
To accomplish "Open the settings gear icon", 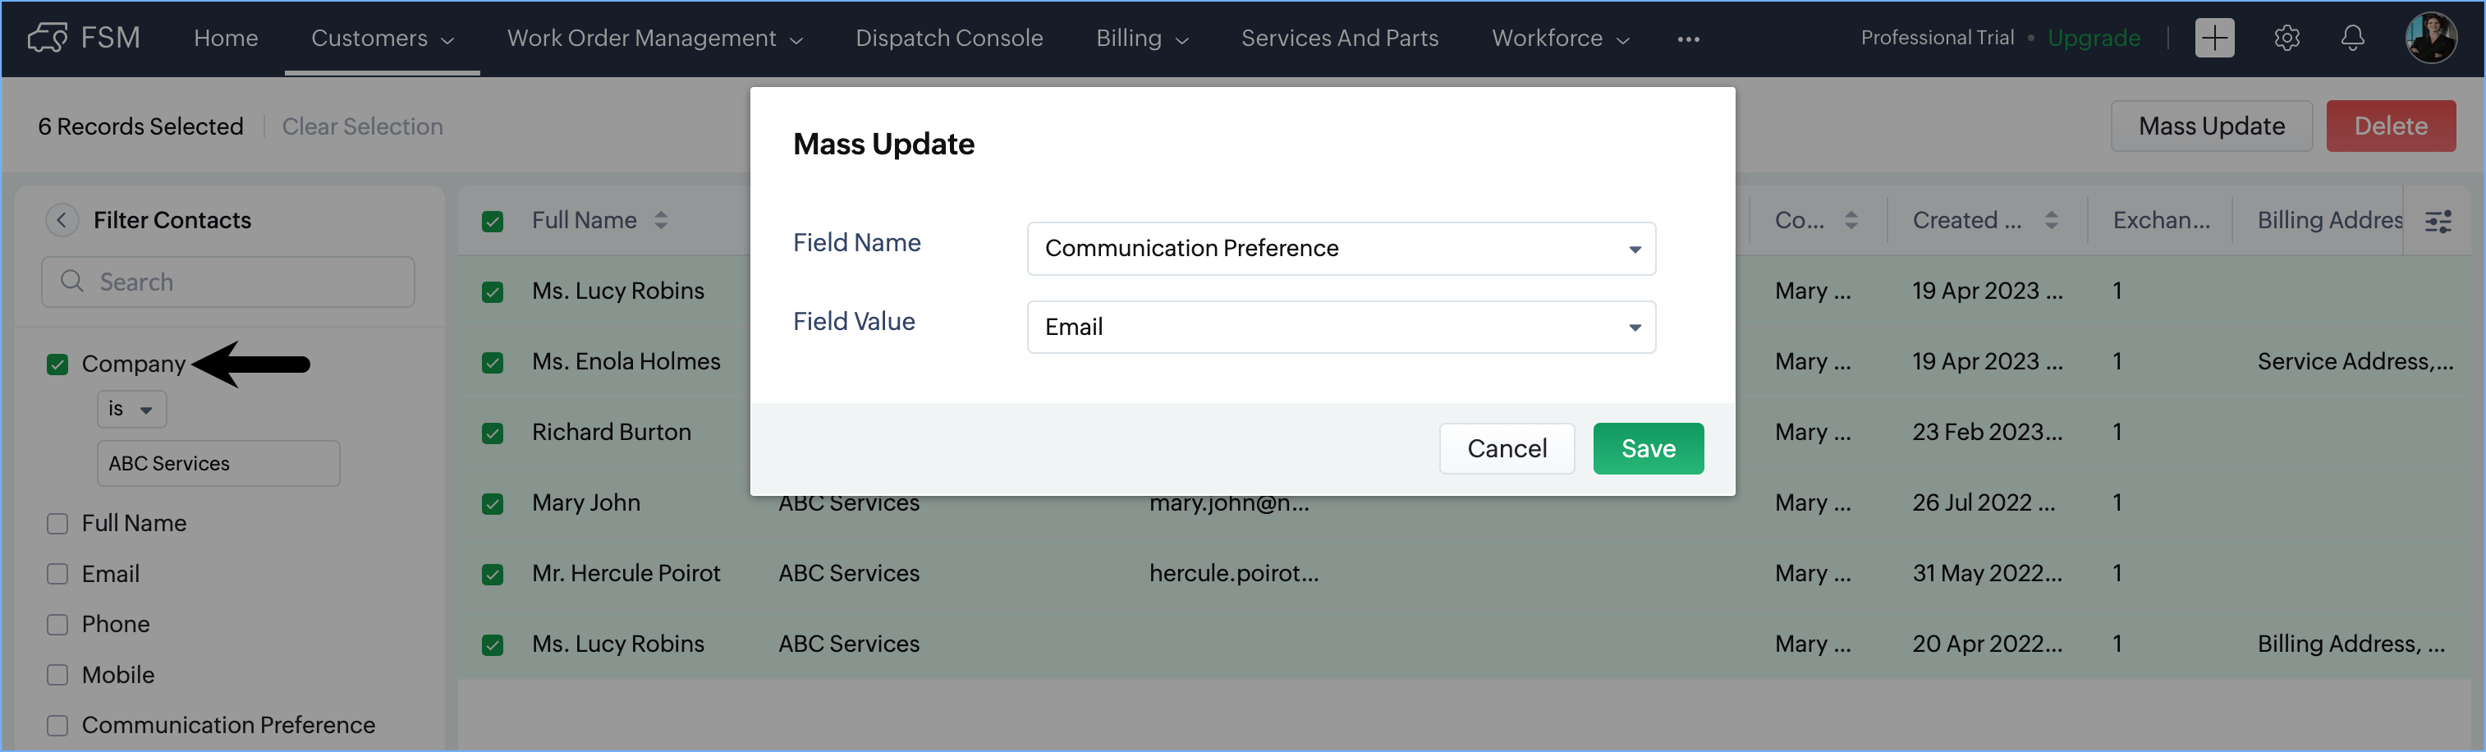I will [x=2286, y=39].
